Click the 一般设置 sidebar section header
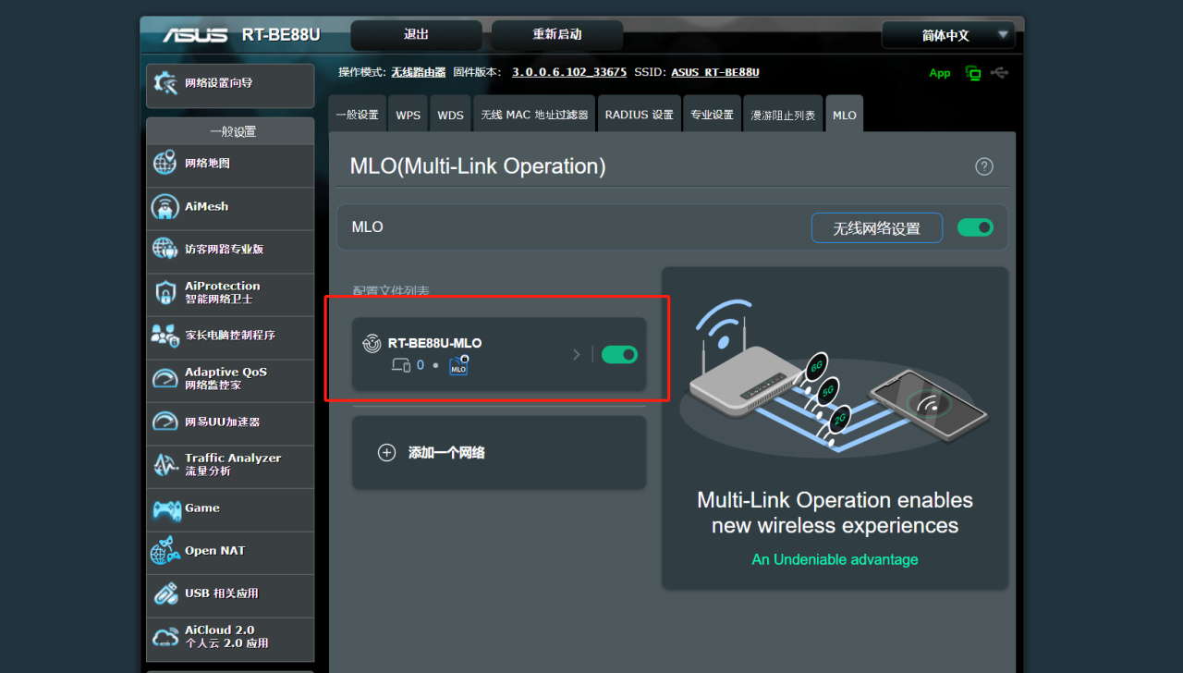Image resolution: width=1183 pixels, height=673 pixels. pos(230,131)
